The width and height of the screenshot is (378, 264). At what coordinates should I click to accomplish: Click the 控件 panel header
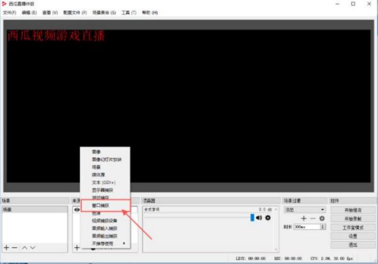coord(352,201)
